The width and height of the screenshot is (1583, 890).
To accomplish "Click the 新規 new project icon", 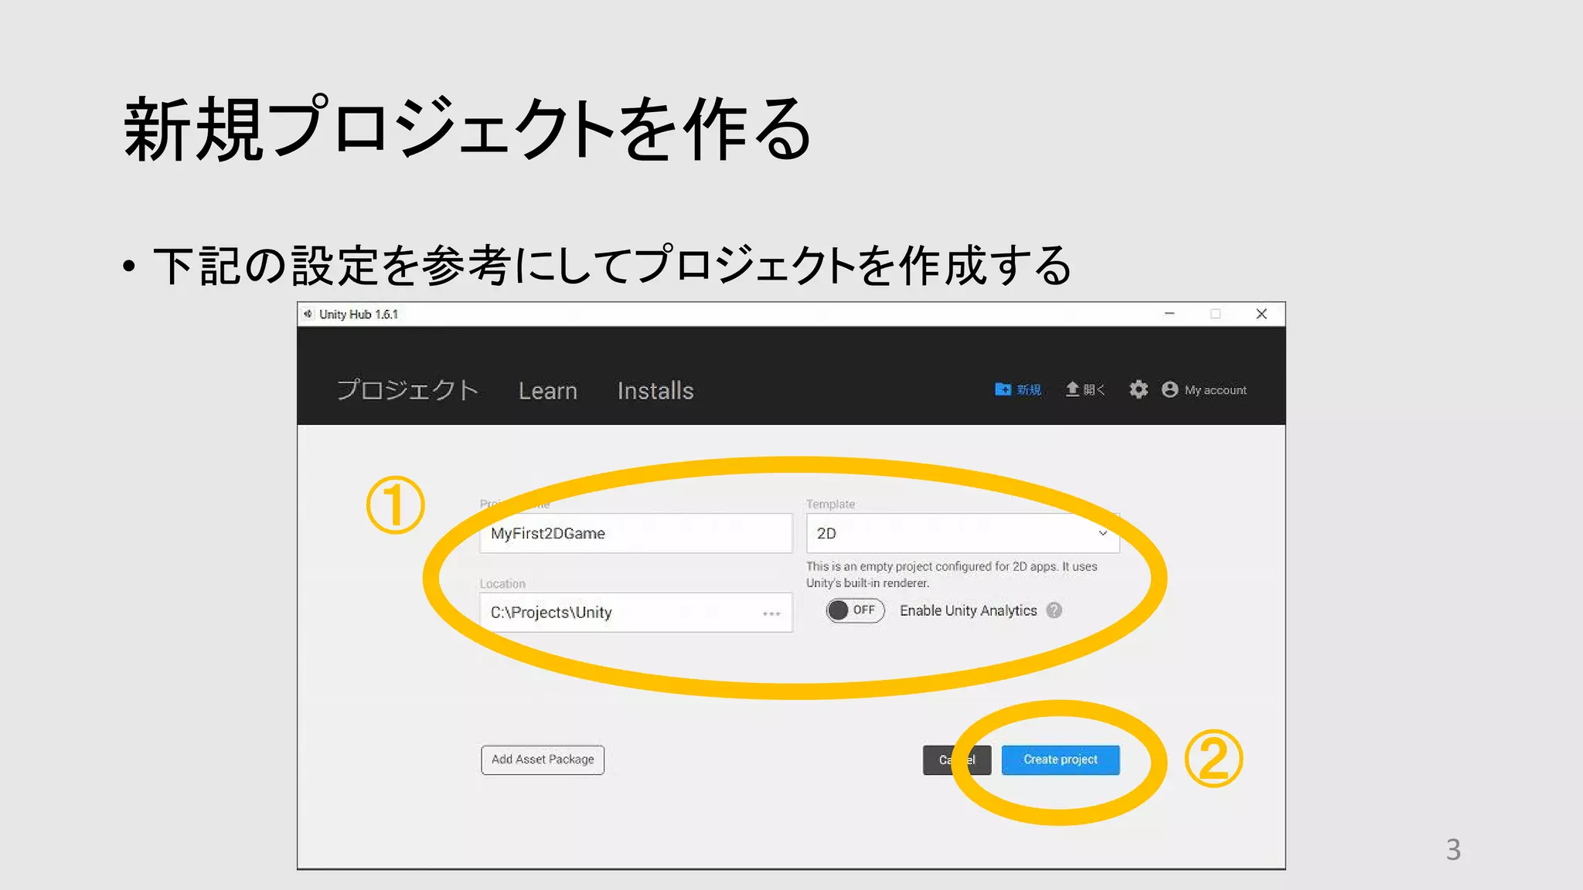I will pyautogui.click(x=1003, y=389).
